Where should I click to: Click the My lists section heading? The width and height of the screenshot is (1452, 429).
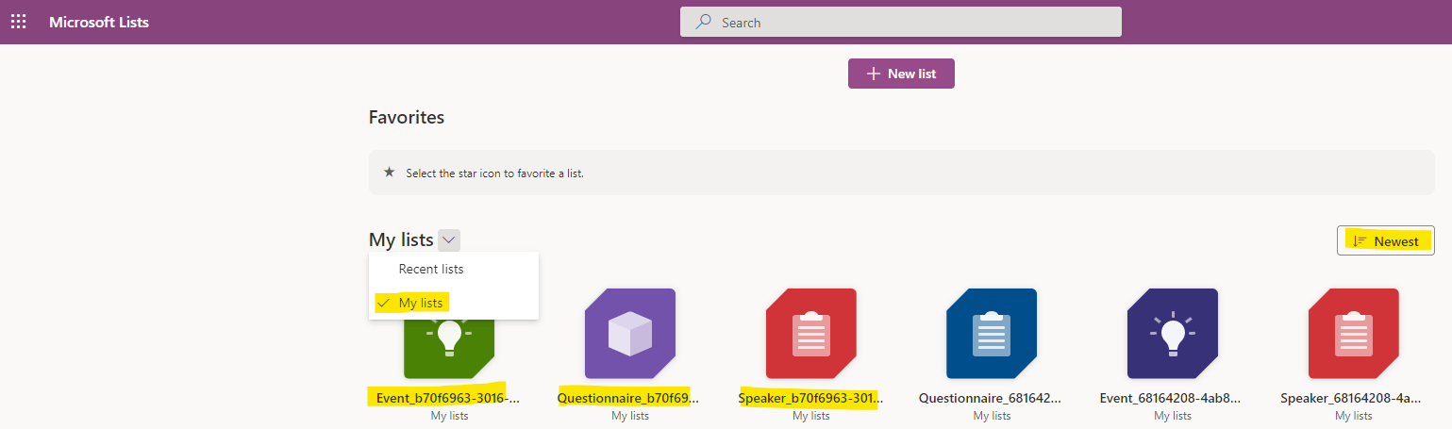pos(401,240)
